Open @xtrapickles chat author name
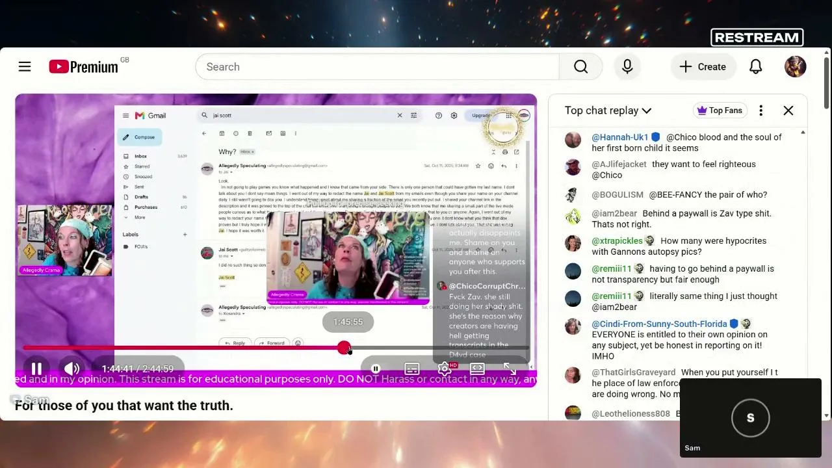This screenshot has width=832, height=468. click(617, 241)
